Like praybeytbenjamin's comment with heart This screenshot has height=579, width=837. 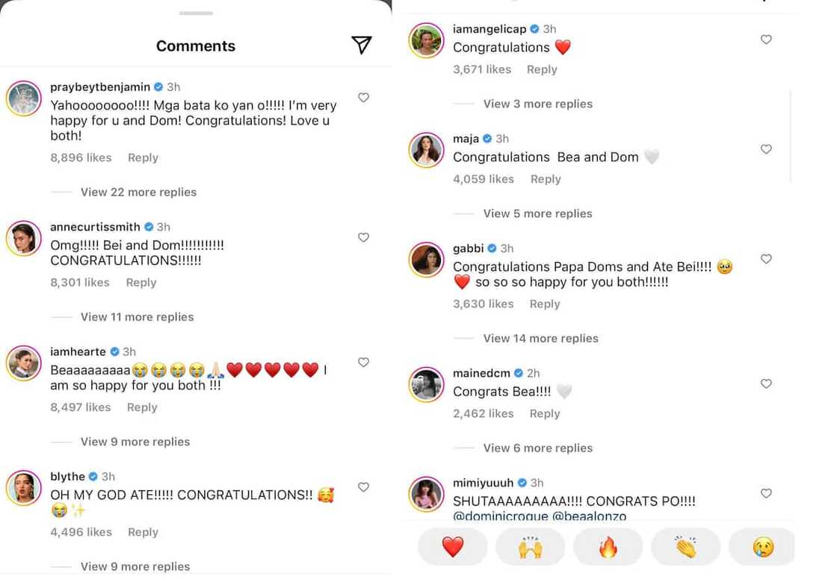coord(363,98)
